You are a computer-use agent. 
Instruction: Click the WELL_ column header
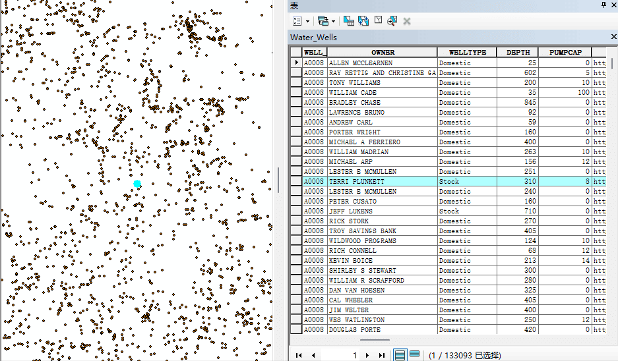(x=315, y=52)
